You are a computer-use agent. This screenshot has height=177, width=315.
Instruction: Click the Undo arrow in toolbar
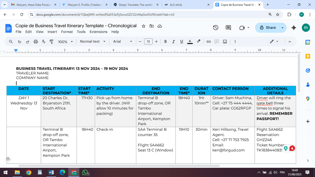(19, 41)
